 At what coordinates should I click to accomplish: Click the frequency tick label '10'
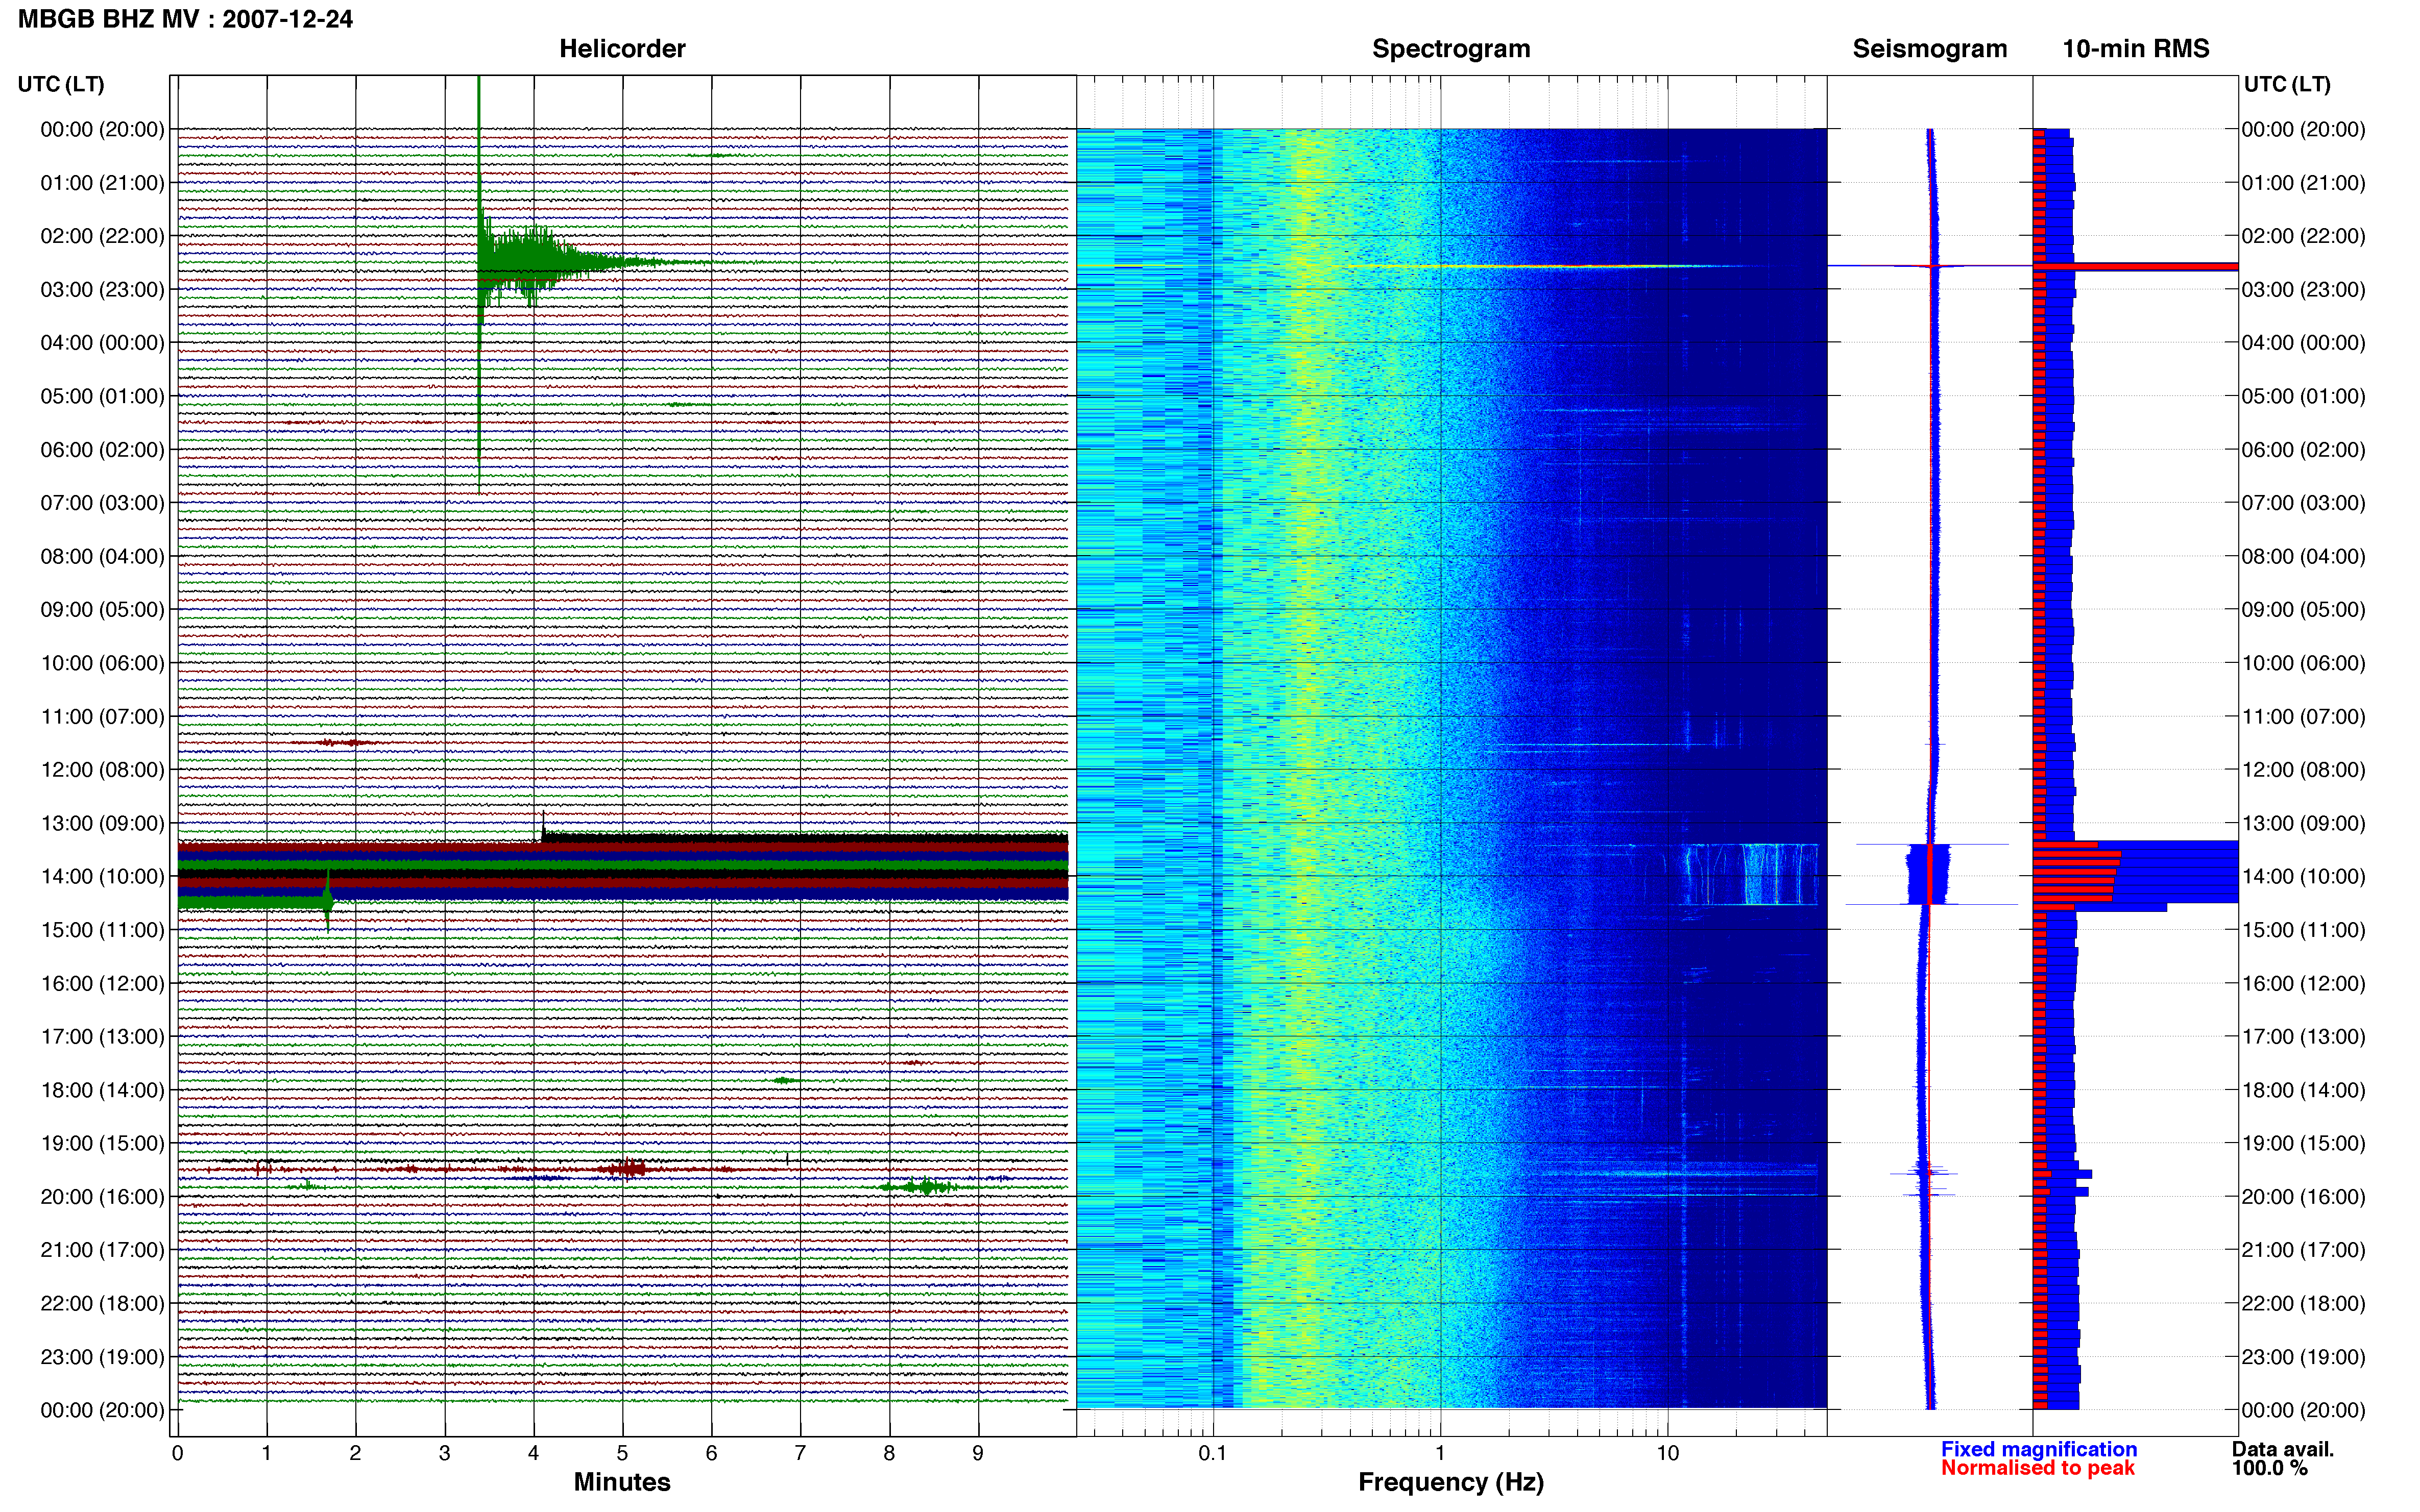coord(1667,1453)
